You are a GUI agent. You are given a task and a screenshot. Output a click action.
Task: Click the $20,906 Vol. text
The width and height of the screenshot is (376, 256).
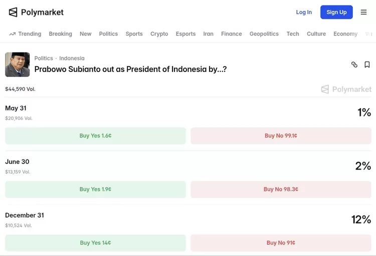click(x=19, y=118)
